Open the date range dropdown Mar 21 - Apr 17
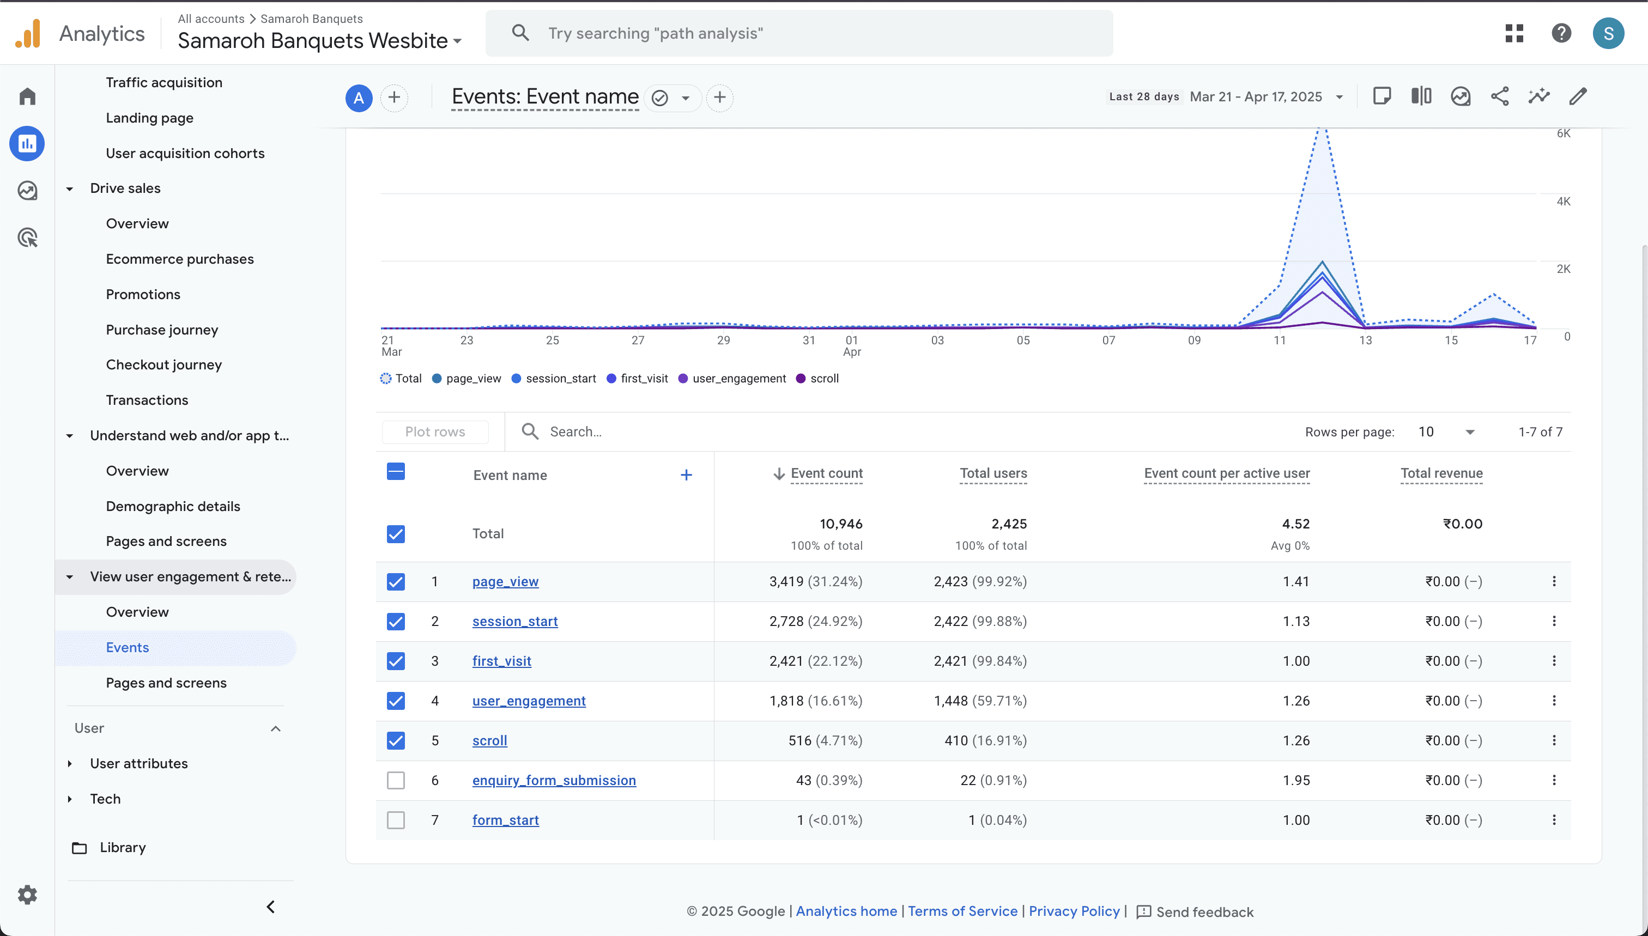1648x936 pixels. pos(1267,97)
